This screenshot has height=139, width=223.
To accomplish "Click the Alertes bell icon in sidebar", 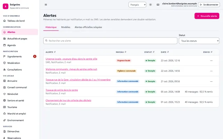I will pyautogui.click(x=5, y=32).
